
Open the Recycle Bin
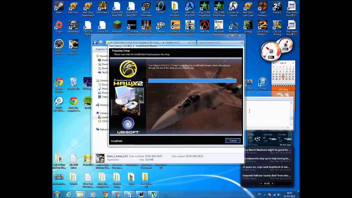[73, 84]
